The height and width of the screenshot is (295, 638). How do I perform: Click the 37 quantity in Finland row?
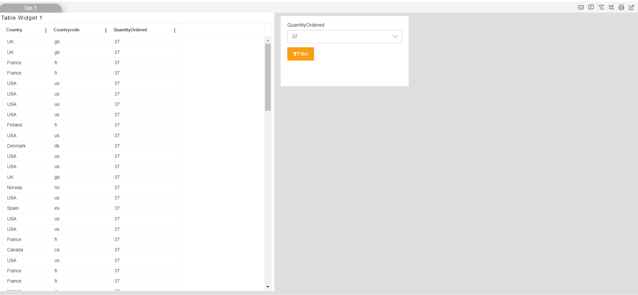(x=117, y=125)
